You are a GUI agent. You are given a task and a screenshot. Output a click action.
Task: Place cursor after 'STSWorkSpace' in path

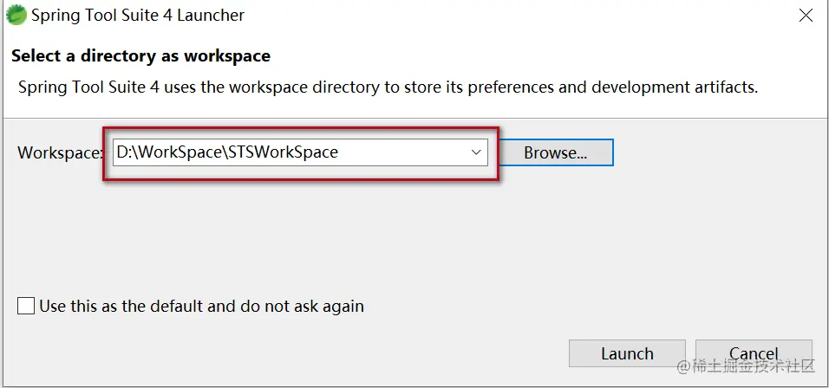point(340,152)
